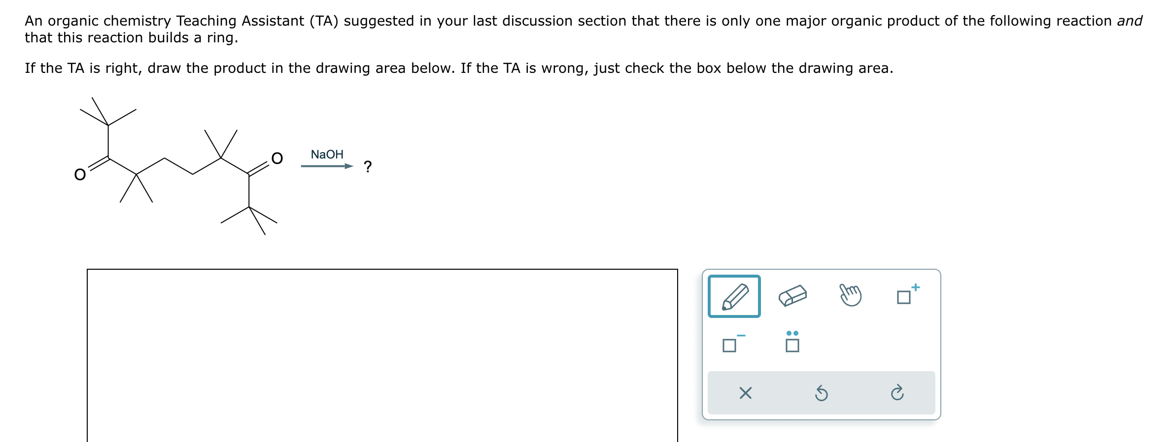Image resolution: width=1169 pixels, height=442 pixels.
Task: Click the question mark after the arrow
Action: click(x=367, y=166)
